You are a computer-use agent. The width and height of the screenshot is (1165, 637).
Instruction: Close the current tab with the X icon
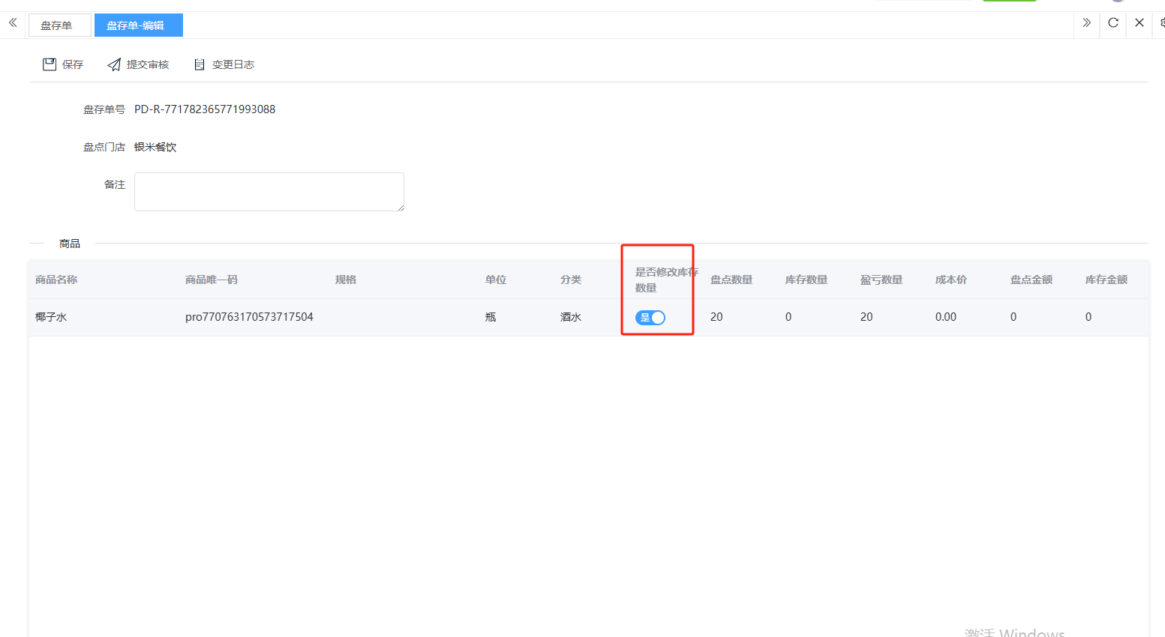[x=1139, y=22]
